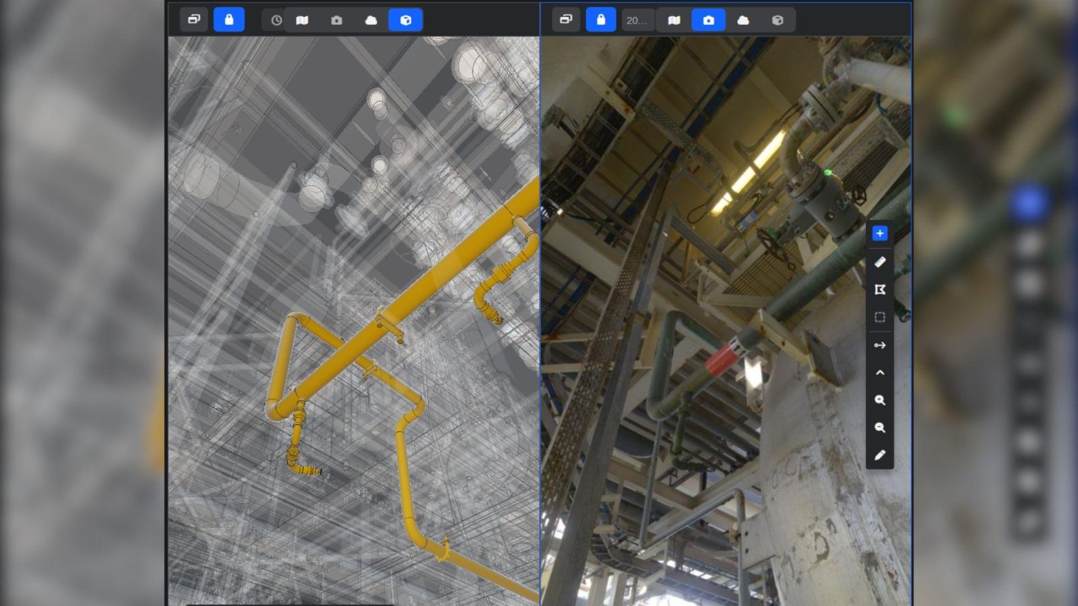Select the ruler measure tool
The height and width of the screenshot is (606, 1078).
click(x=880, y=262)
